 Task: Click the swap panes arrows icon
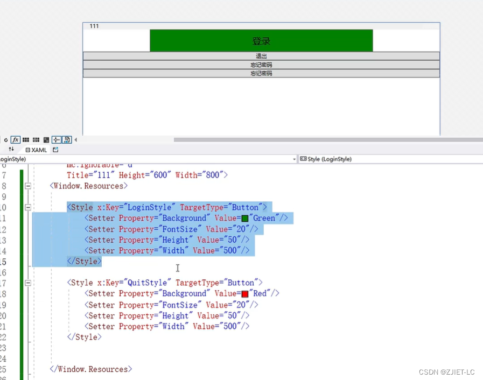coord(12,150)
